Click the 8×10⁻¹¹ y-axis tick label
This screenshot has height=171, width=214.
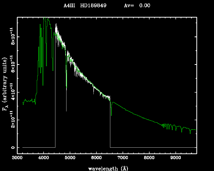(12, 36)
